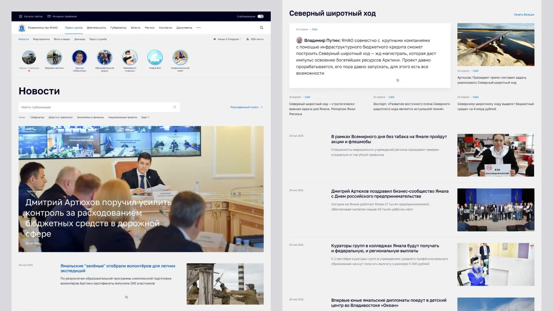This screenshot has width=553, height=311.
Task: Open the Деятельность menu item
Action: pyautogui.click(x=96, y=28)
